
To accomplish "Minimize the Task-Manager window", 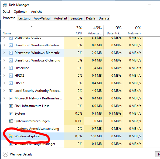I will point(149,5).
